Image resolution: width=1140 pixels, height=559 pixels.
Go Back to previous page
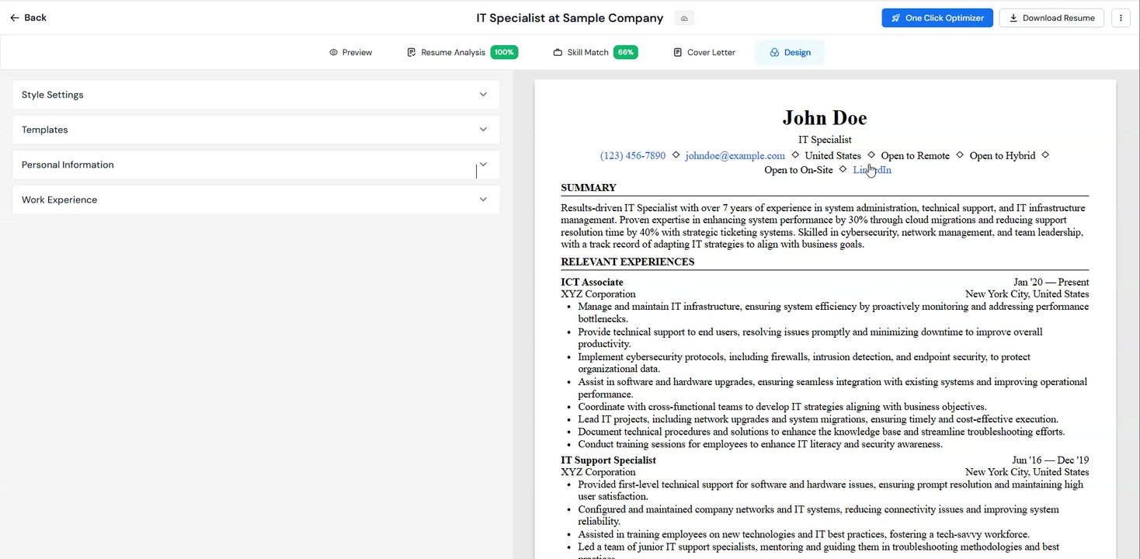[28, 18]
